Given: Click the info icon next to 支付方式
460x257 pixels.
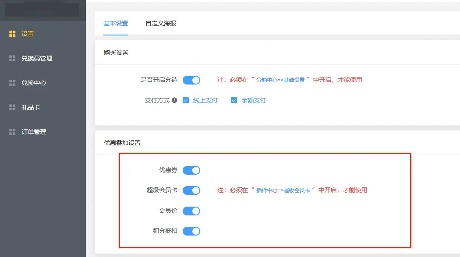Looking at the screenshot, I should (174, 100).
